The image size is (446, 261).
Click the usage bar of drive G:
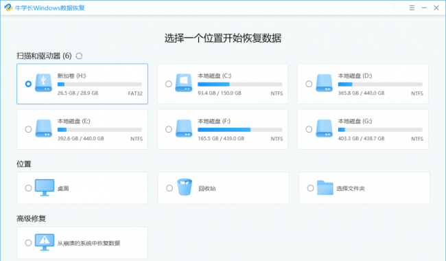click(x=380, y=130)
